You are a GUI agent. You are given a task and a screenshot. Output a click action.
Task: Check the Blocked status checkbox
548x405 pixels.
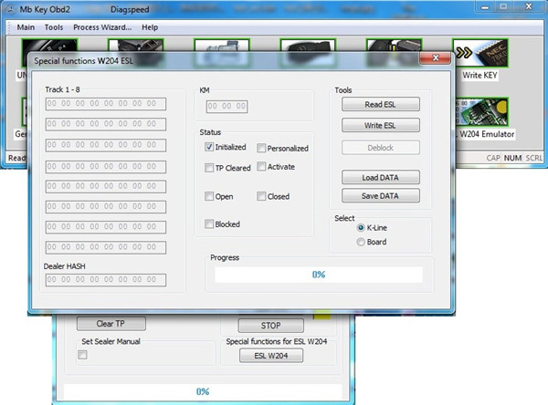209,223
